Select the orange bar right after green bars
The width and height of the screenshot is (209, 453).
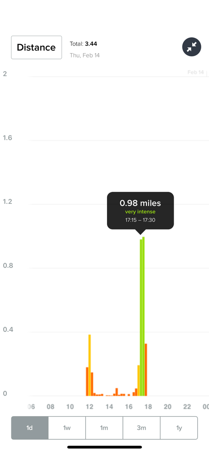[x=146, y=370]
